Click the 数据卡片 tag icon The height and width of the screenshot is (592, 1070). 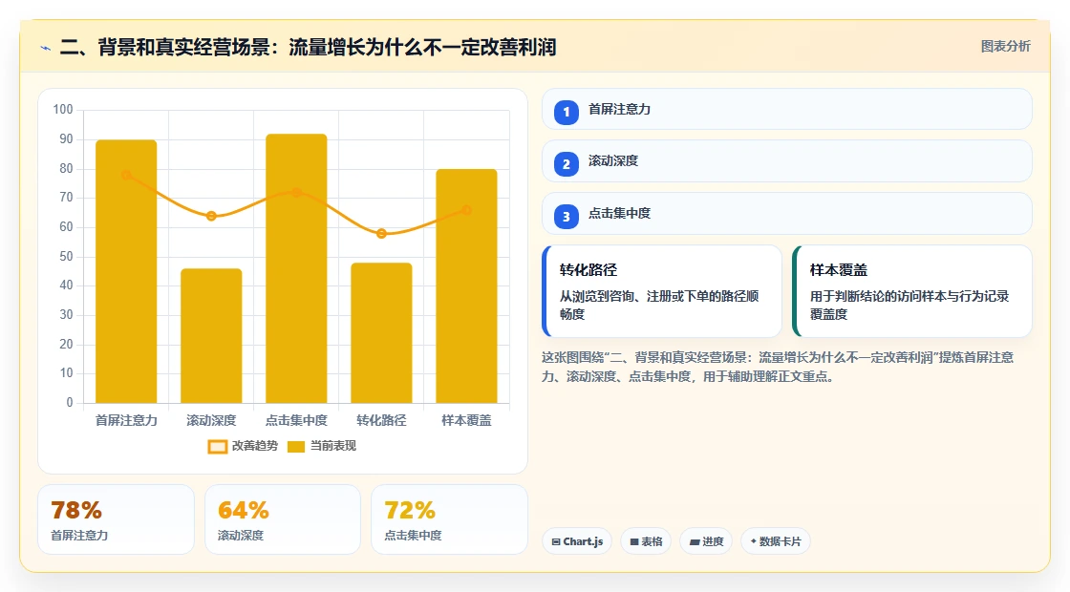pyautogui.click(x=754, y=541)
